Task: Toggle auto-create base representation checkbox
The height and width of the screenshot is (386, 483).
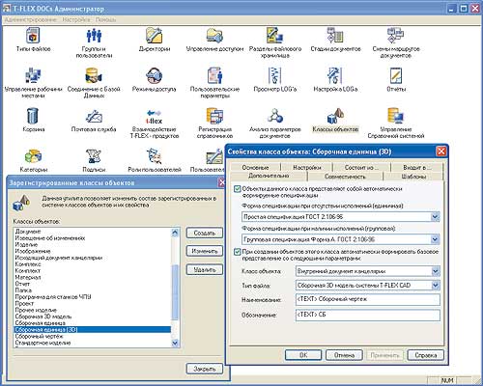Action: pos(238,252)
